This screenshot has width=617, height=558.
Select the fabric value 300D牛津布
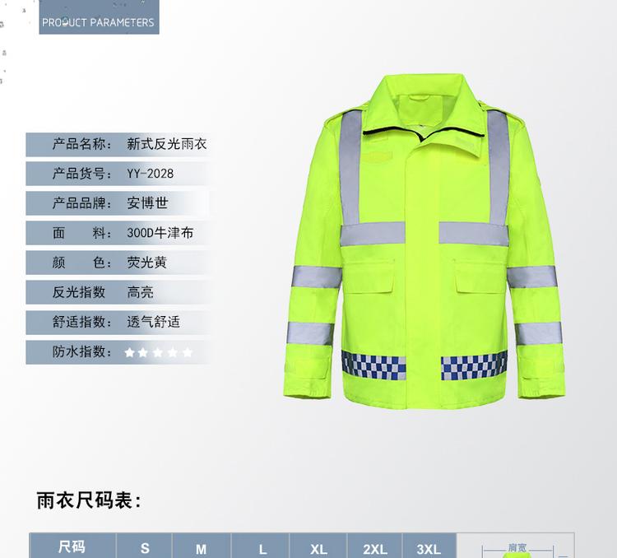click(160, 233)
